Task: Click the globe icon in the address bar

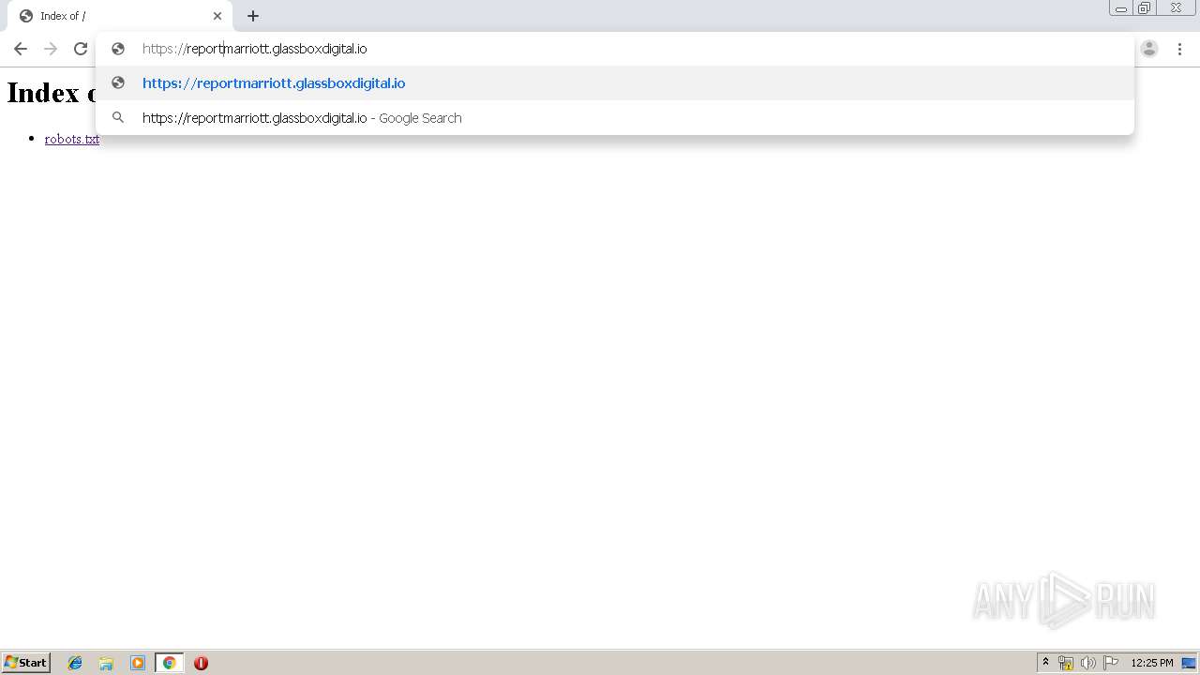Action: click(x=118, y=49)
